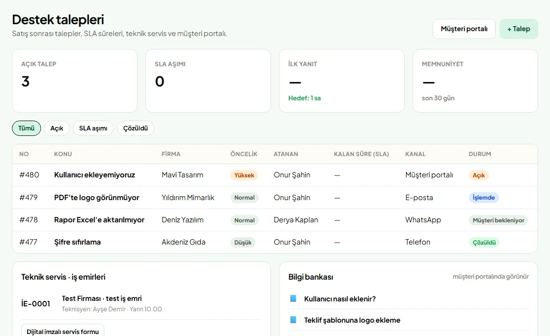The height and width of the screenshot is (336, 550).
Task: Click firm name Mavi Tasarım
Action: [x=183, y=175]
